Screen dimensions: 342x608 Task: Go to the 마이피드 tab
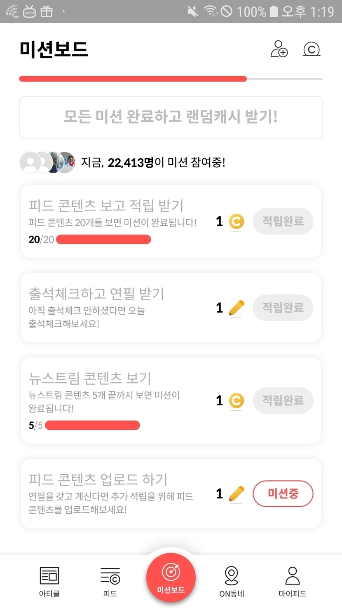point(292,581)
